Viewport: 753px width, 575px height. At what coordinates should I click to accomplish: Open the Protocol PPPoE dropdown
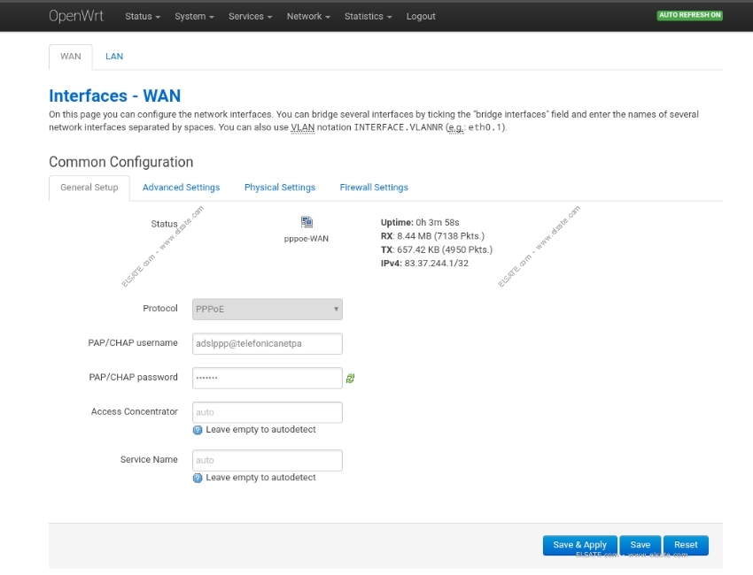(268, 310)
